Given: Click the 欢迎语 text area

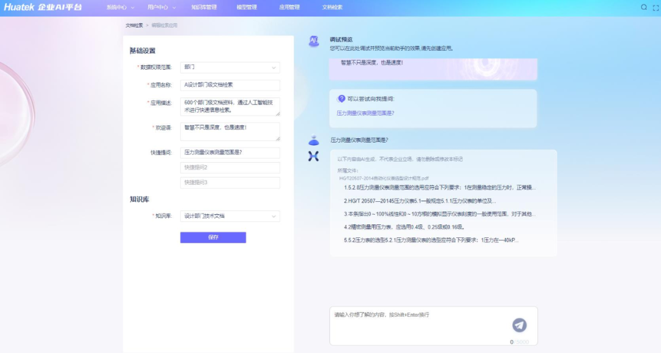Looking at the screenshot, I should 230,132.
